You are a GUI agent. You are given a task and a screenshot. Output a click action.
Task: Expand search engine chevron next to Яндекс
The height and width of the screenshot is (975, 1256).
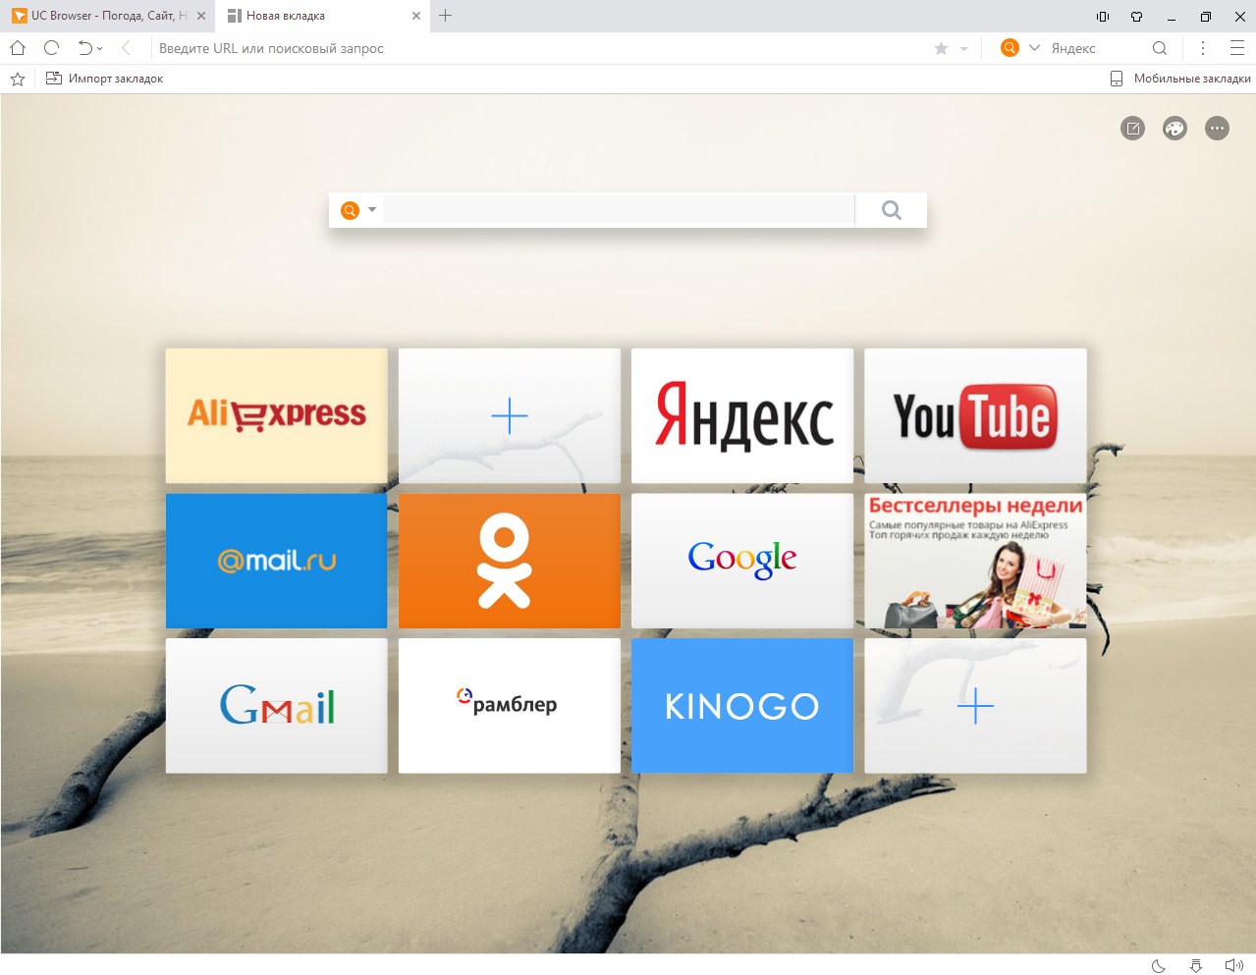[x=1034, y=48]
